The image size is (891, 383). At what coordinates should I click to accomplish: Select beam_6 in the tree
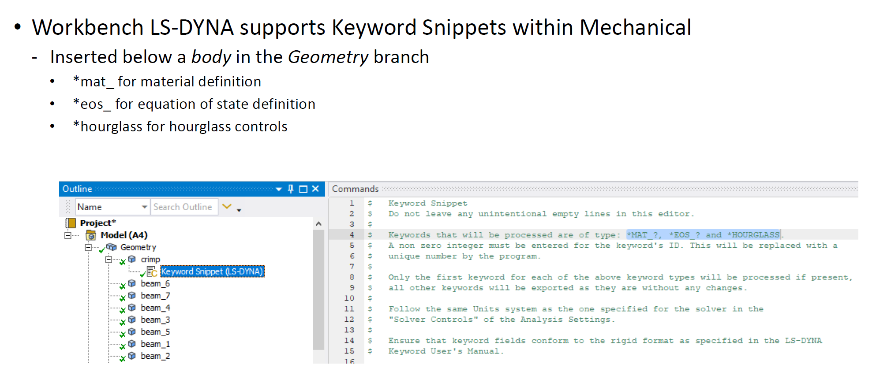click(155, 283)
